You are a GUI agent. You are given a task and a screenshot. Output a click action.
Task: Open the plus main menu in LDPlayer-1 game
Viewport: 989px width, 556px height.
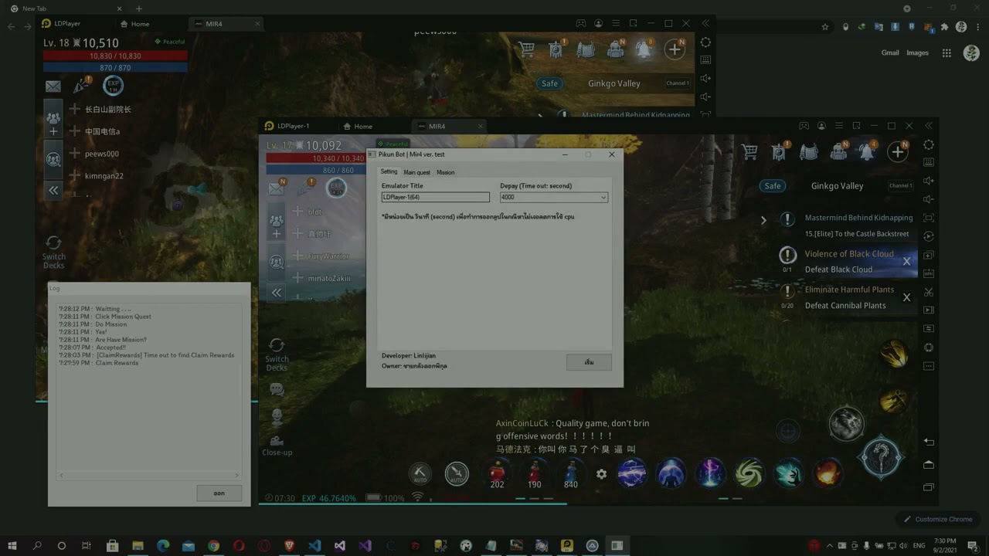[897, 152]
